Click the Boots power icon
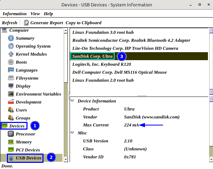Screen dimensions: 213x169 pos(11,62)
